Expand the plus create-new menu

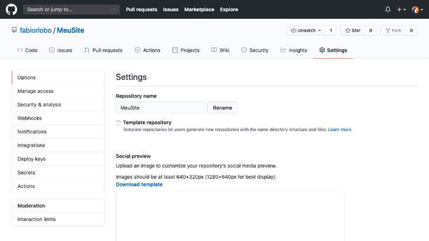(x=401, y=9)
